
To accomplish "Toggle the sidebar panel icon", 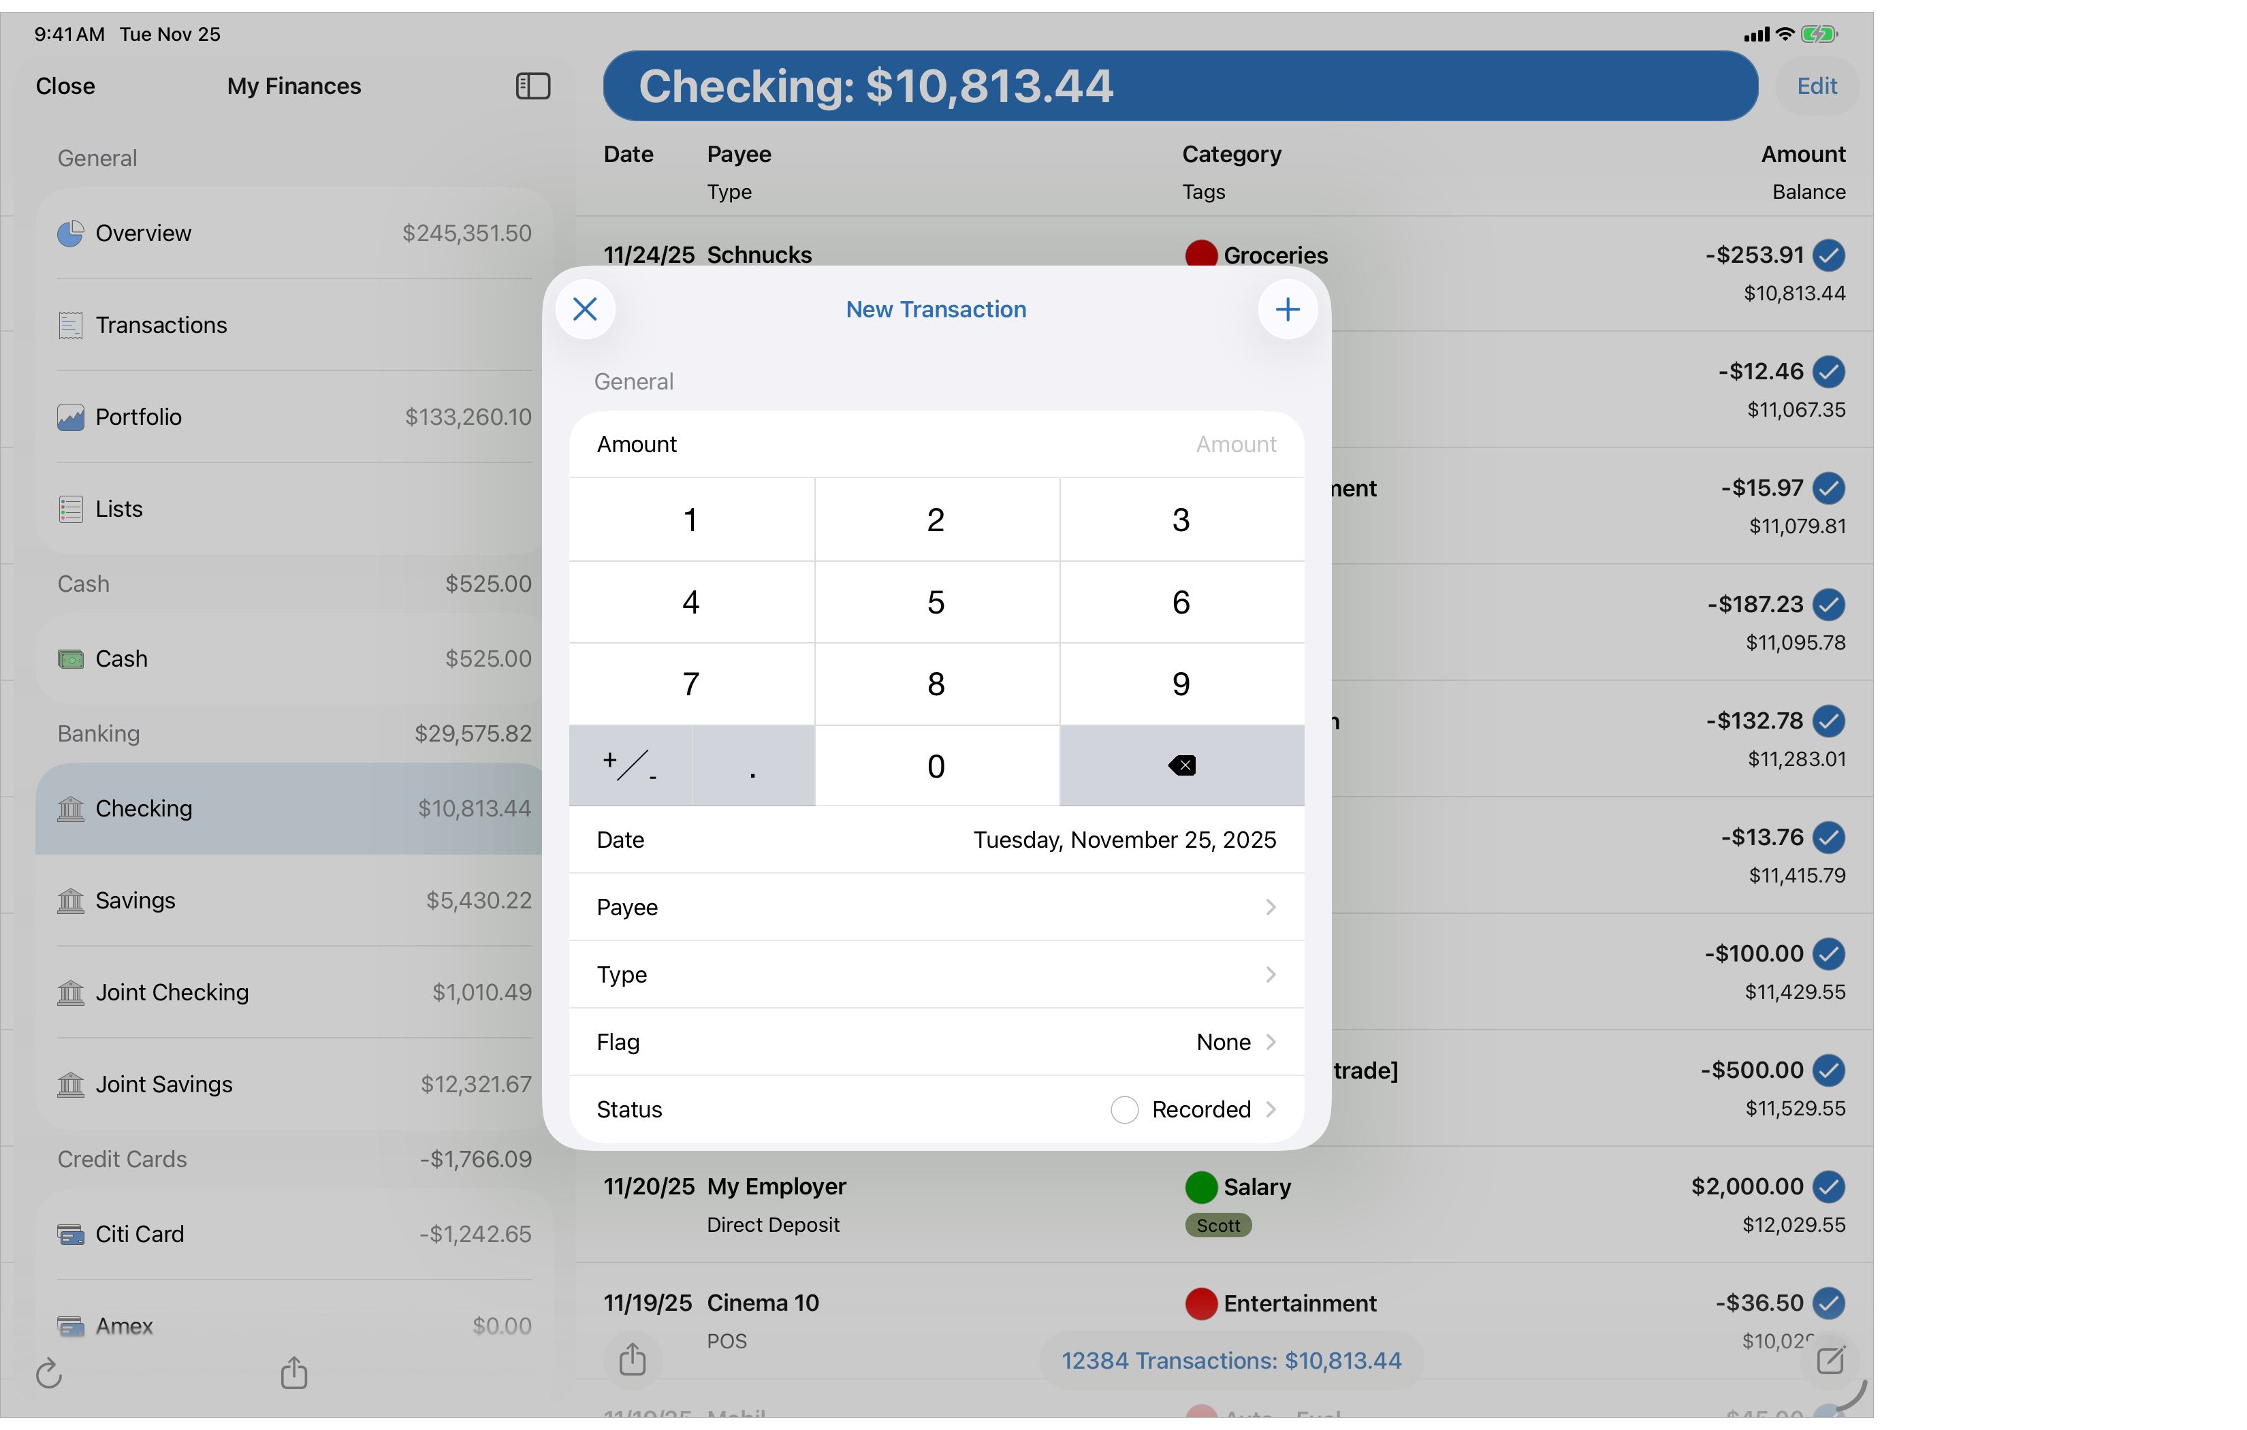I will pyautogui.click(x=533, y=86).
